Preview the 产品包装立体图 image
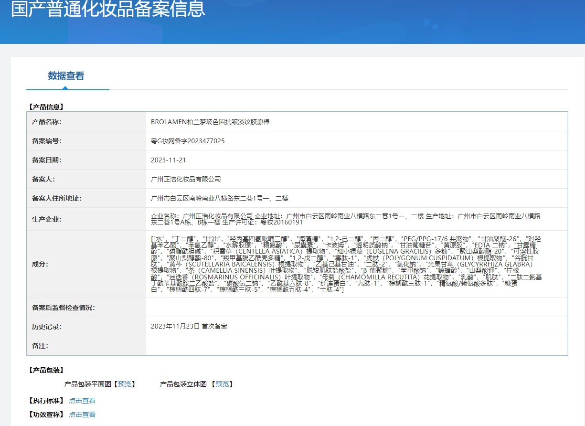This screenshot has width=585, height=426. pos(222,384)
